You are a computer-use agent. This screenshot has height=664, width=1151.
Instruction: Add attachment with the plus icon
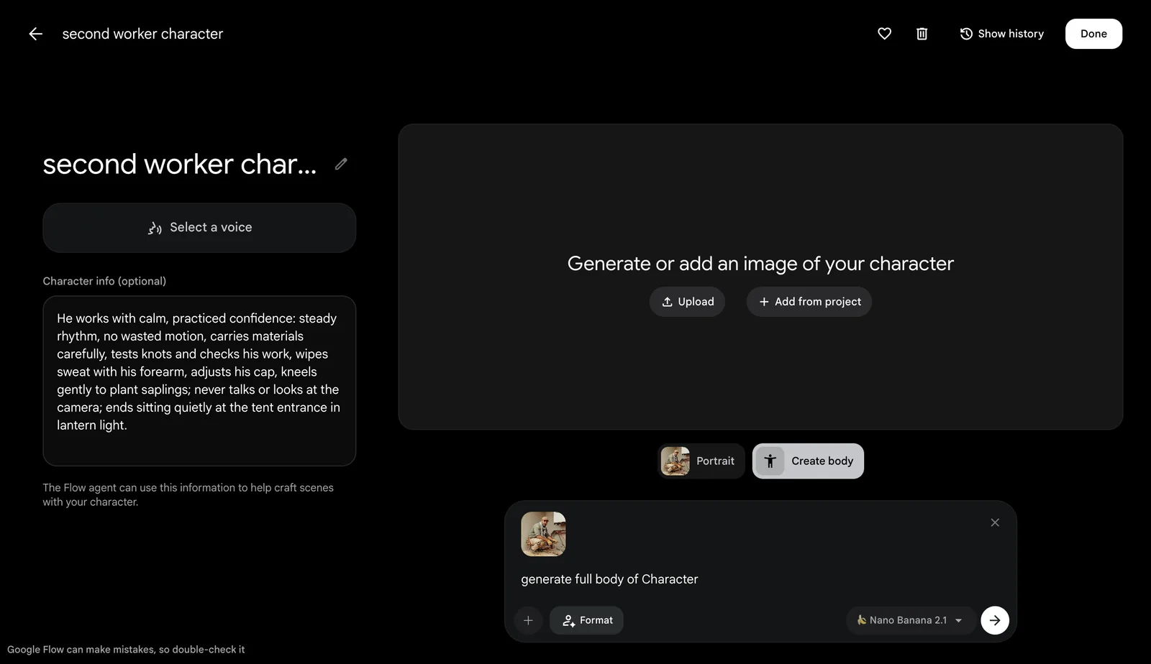pyautogui.click(x=528, y=620)
